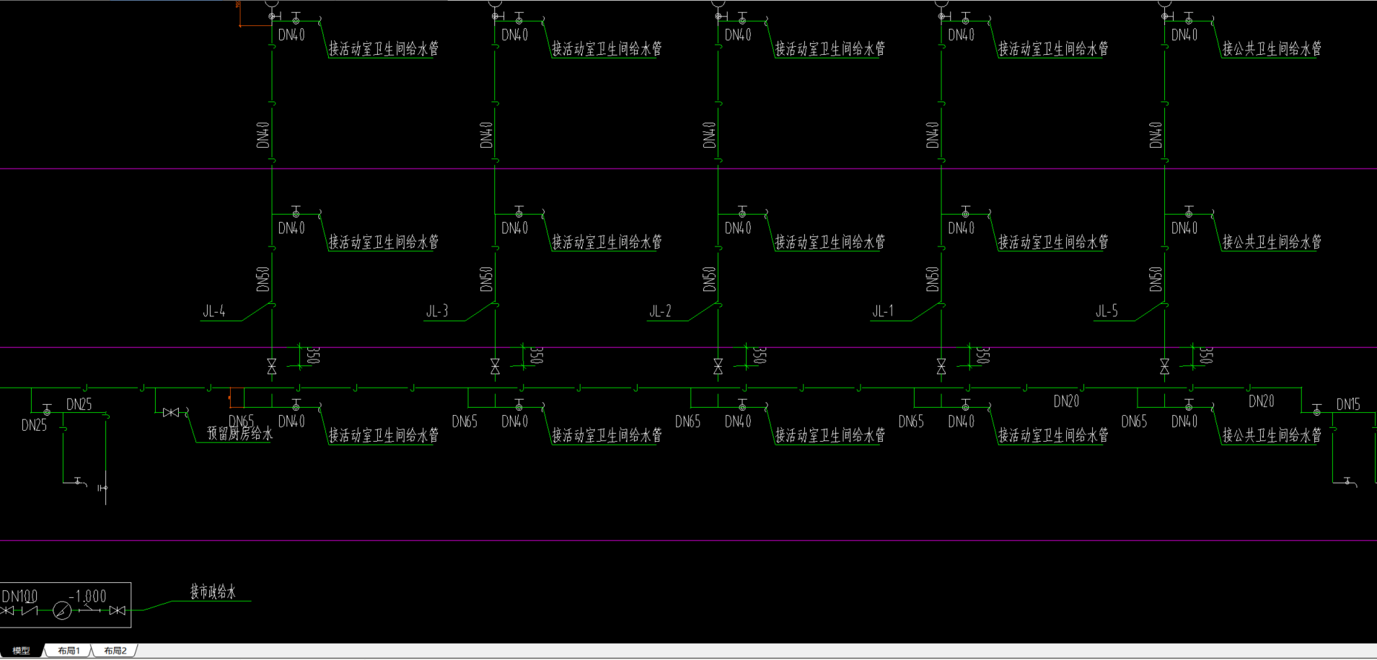
Task: Select the middle-floor branch valve on riser JL-3
Action: click(519, 212)
